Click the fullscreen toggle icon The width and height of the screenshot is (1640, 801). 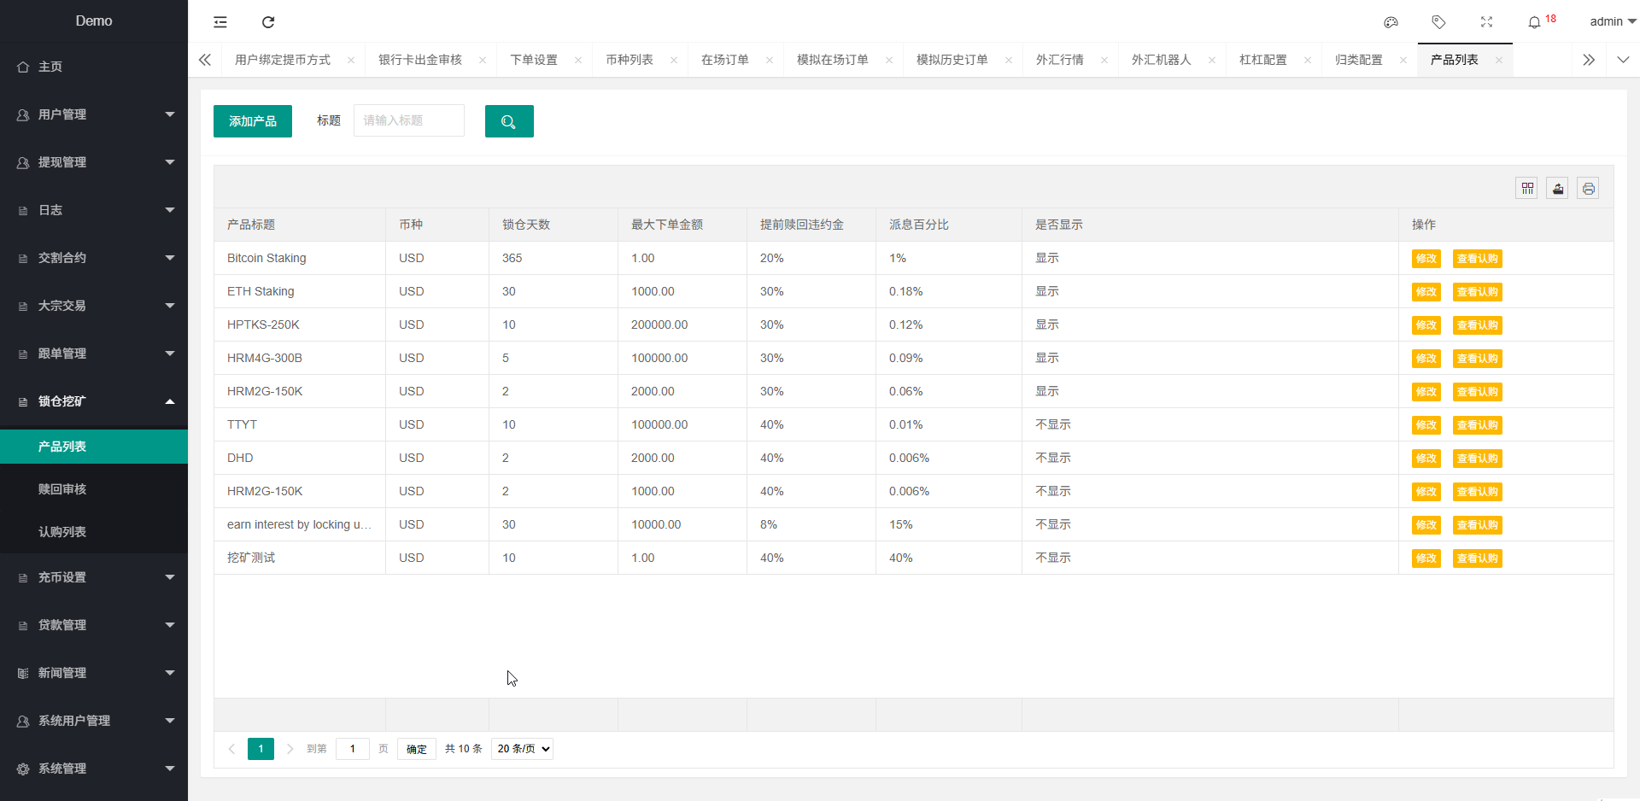point(1486,22)
